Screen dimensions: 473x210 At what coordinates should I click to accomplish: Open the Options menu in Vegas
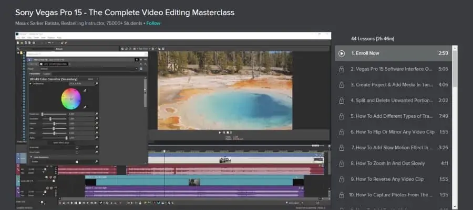click(x=52, y=38)
